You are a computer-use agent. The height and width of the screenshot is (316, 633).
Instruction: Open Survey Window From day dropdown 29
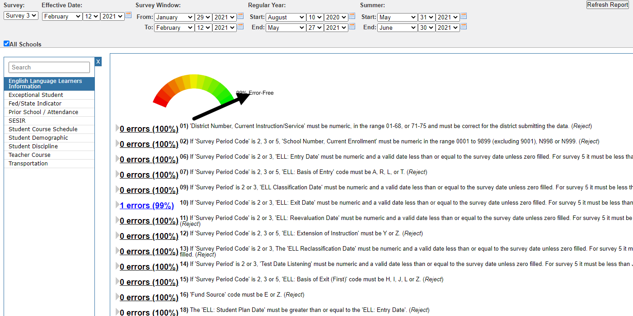[203, 17]
